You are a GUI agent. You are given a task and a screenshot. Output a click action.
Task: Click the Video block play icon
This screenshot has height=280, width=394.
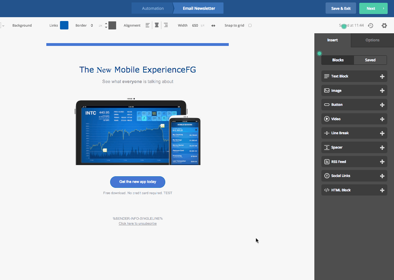[327, 119]
